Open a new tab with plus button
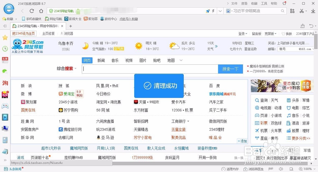The height and width of the screenshot is (172, 318). point(71,26)
